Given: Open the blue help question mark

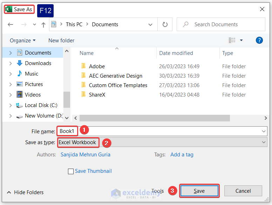Looking at the screenshot, I should pyautogui.click(x=259, y=40).
